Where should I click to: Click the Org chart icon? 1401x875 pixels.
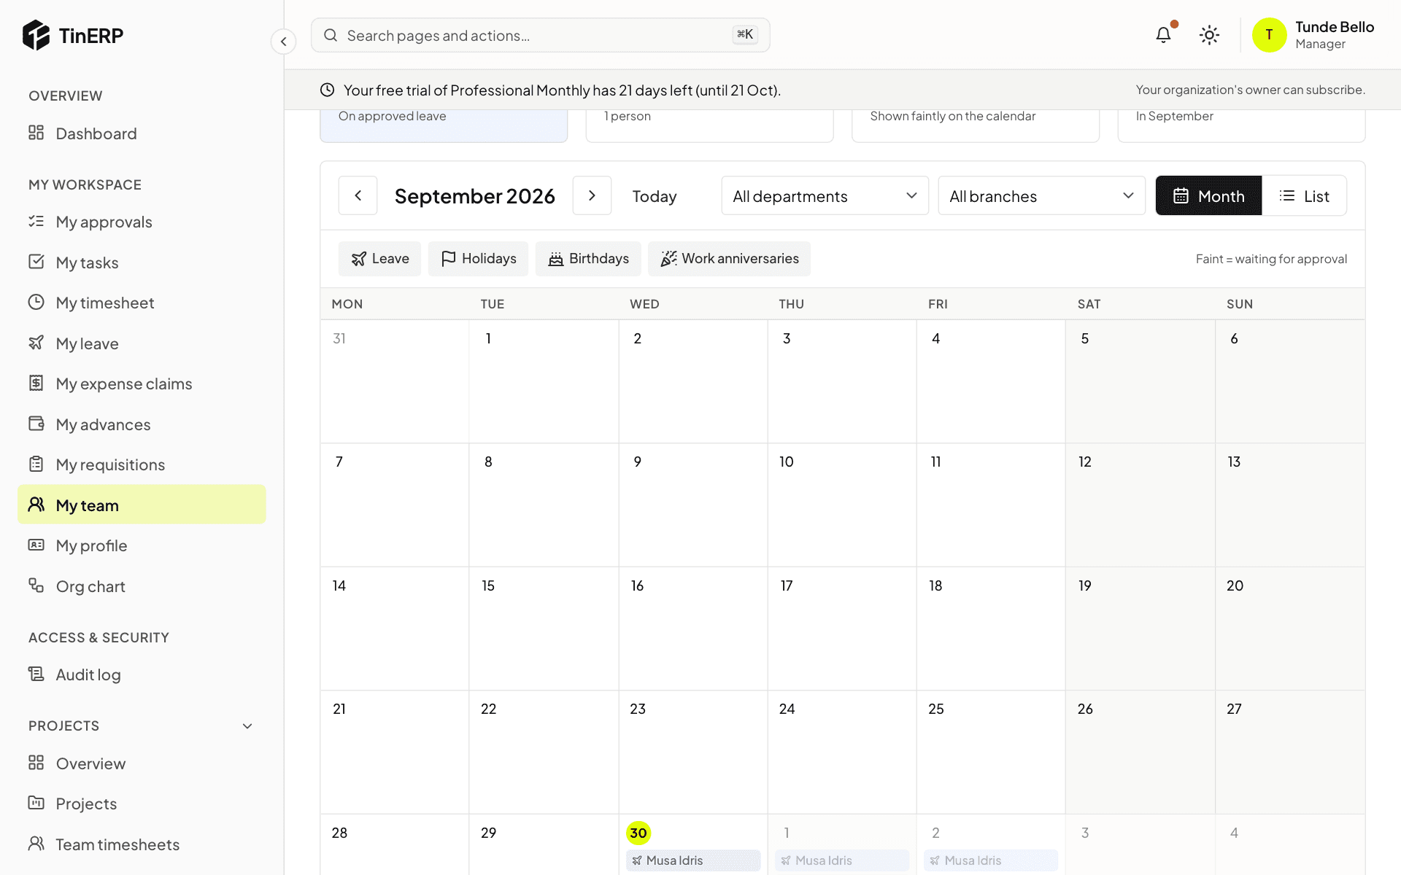(x=36, y=586)
